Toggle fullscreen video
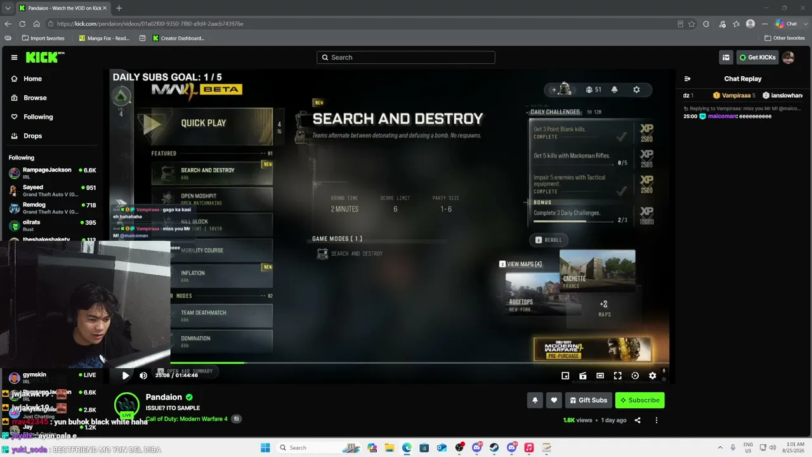 click(x=618, y=376)
